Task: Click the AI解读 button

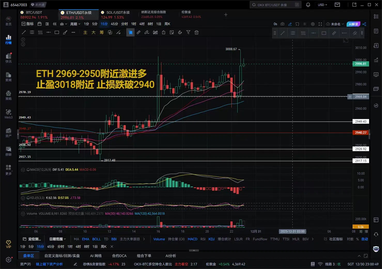Action: point(353,24)
